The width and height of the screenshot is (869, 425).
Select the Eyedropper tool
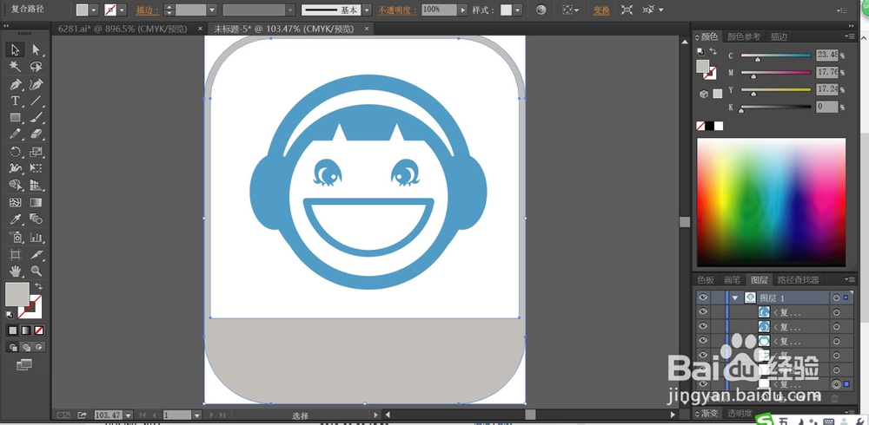pos(15,219)
